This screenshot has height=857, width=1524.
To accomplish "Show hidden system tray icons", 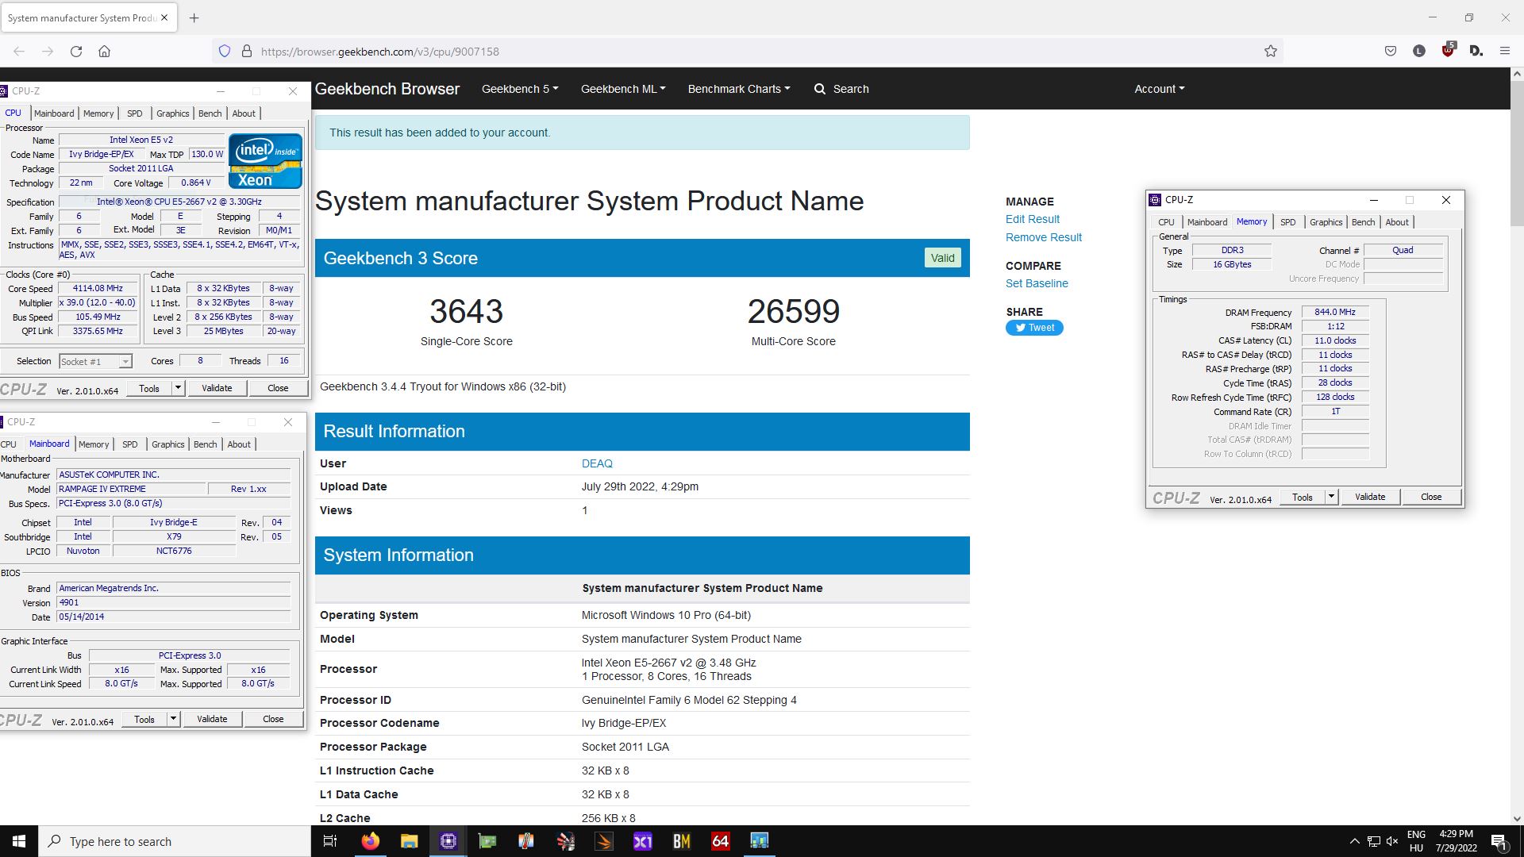I will [1354, 841].
